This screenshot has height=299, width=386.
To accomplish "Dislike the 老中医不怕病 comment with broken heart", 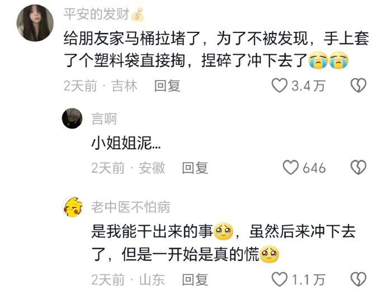I will pyautogui.click(x=358, y=279).
